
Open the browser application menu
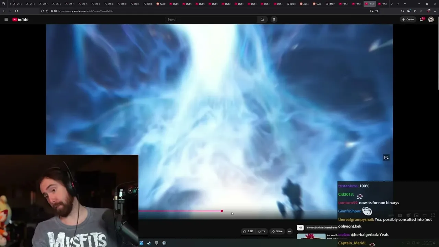point(435,11)
